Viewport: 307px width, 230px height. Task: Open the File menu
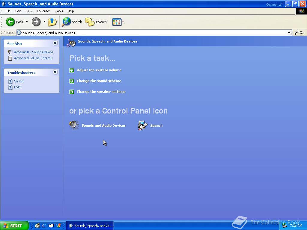pos(8,11)
